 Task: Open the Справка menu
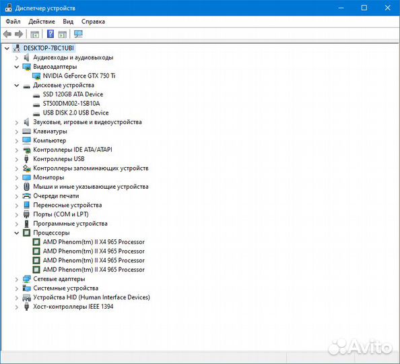click(x=93, y=22)
